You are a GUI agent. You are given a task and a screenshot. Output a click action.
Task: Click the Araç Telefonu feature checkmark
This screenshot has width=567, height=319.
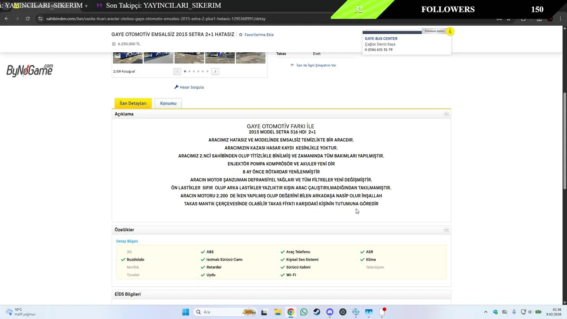[x=283, y=252]
